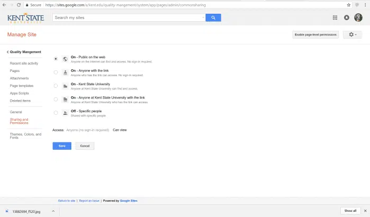Open Themes, Colors, and Fonts
370x217 pixels.
coord(25,135)
